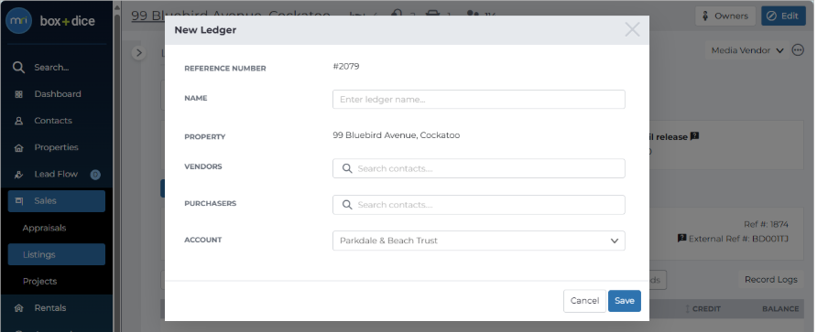Viewport: 817px width, 332px height.
Task: Click the Sales icon in sidebar
Action: [18, 201]
